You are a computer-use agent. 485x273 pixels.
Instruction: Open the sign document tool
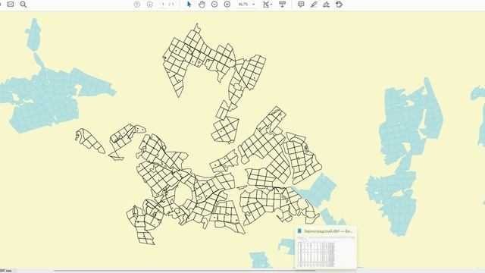pos(327,5)
